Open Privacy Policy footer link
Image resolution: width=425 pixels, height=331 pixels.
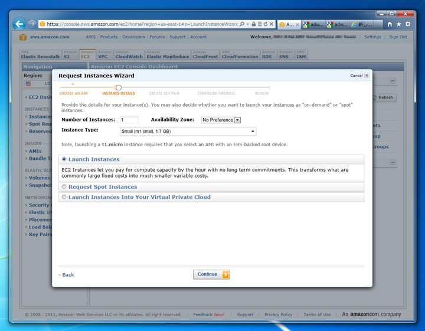pos(279,314)
